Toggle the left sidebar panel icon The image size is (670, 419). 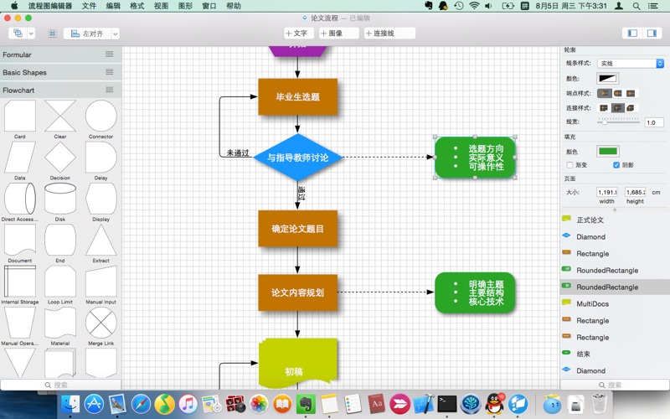631,34
